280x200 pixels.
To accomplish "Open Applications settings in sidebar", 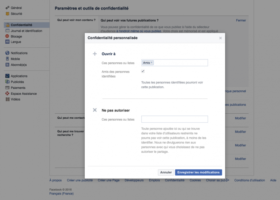I will [19, 76].
